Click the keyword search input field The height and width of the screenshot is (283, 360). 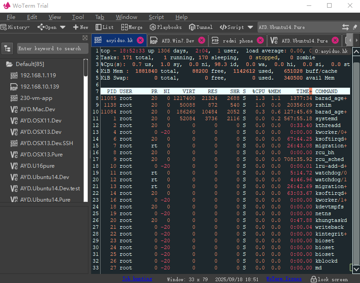point(50,48)
